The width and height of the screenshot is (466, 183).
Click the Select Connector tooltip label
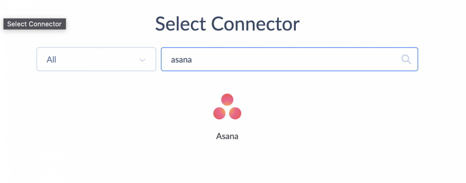pos(34,24)
